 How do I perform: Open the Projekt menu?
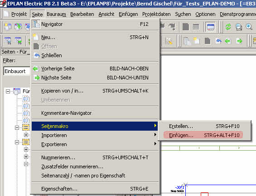point(19,15)
